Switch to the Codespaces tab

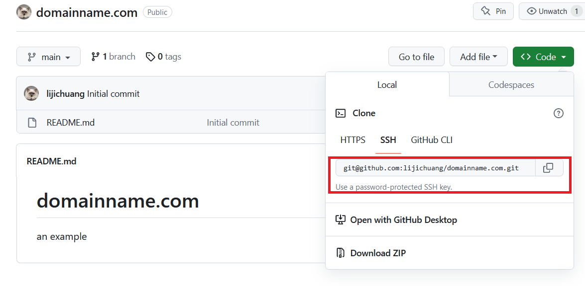click(511, 85)
